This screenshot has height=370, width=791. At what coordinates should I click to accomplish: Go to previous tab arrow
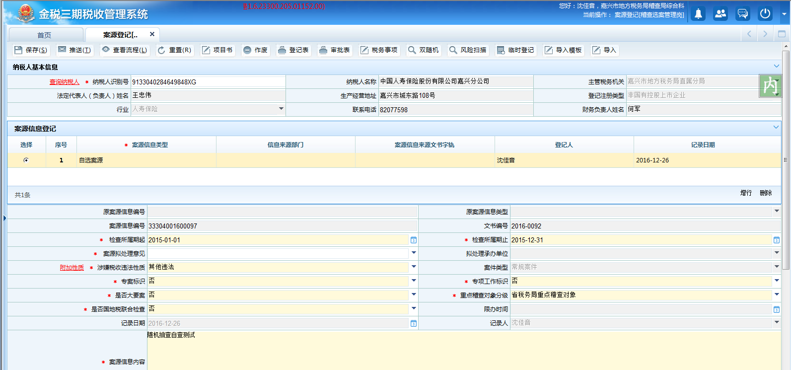(749, 34)
